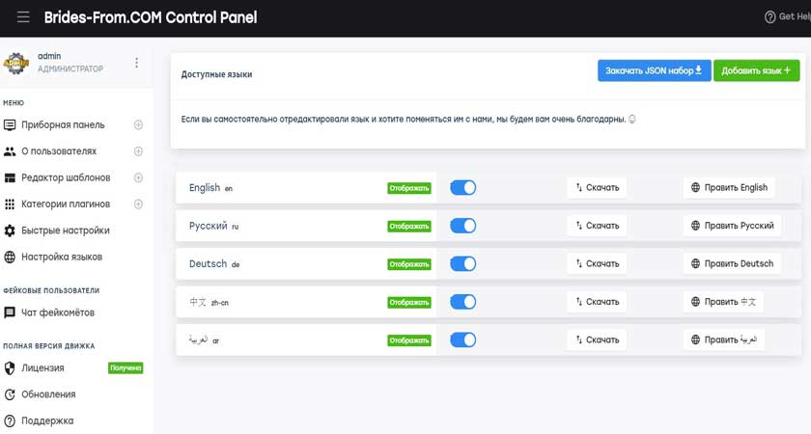Expand the Приборная панель submenu

click(x=138, y=125)
